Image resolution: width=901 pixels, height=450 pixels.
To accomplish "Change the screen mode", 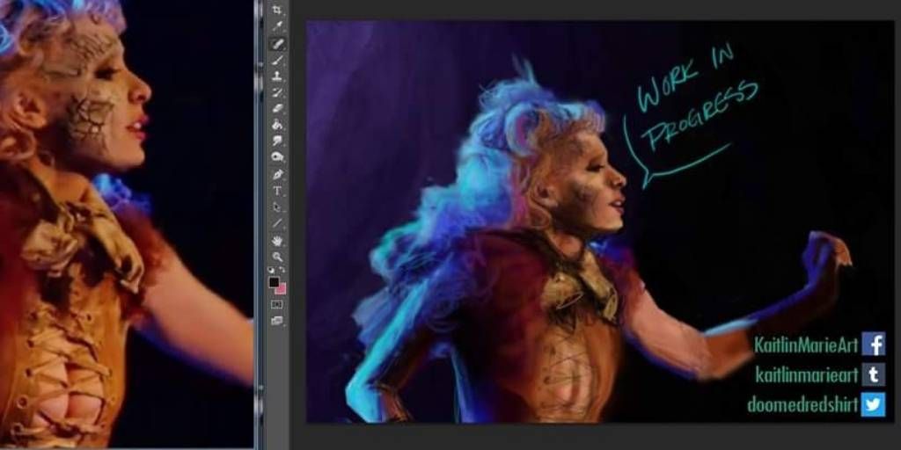I will (x=277, y=321).
